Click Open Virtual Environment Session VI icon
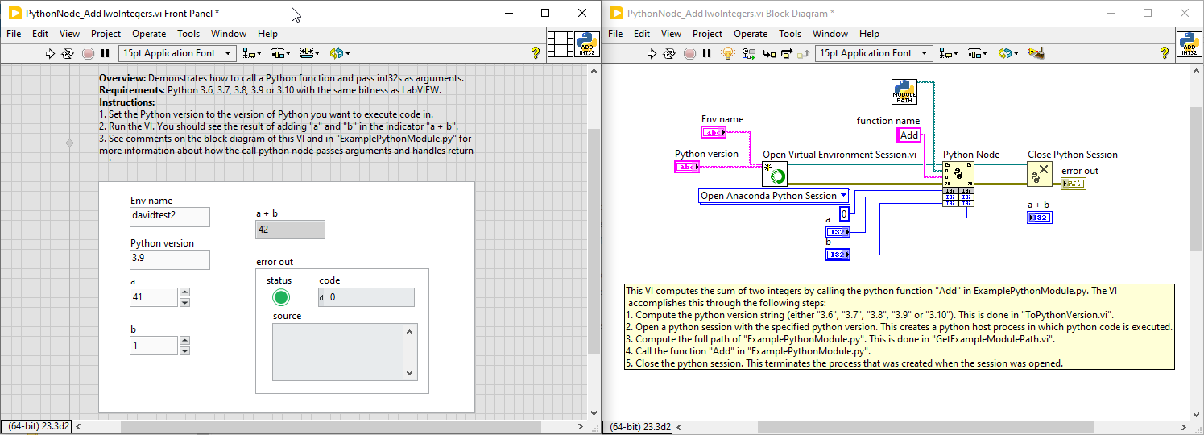This screenshot has width=1204, height=435. tap(774, 173)
